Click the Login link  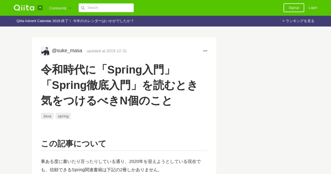coord(313,8)
